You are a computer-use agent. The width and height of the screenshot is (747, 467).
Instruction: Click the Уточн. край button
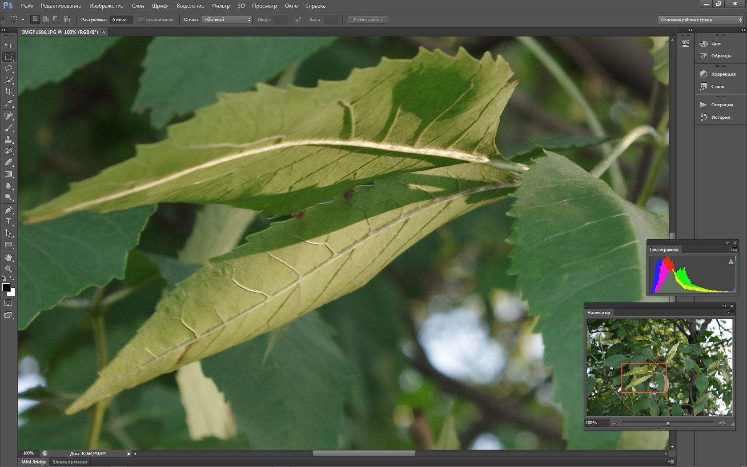tap(367, 20)
